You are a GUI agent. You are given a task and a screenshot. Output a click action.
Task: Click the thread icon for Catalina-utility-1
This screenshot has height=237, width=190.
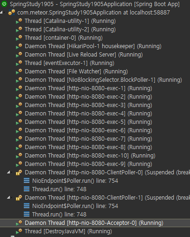click(x=19, y=21)
